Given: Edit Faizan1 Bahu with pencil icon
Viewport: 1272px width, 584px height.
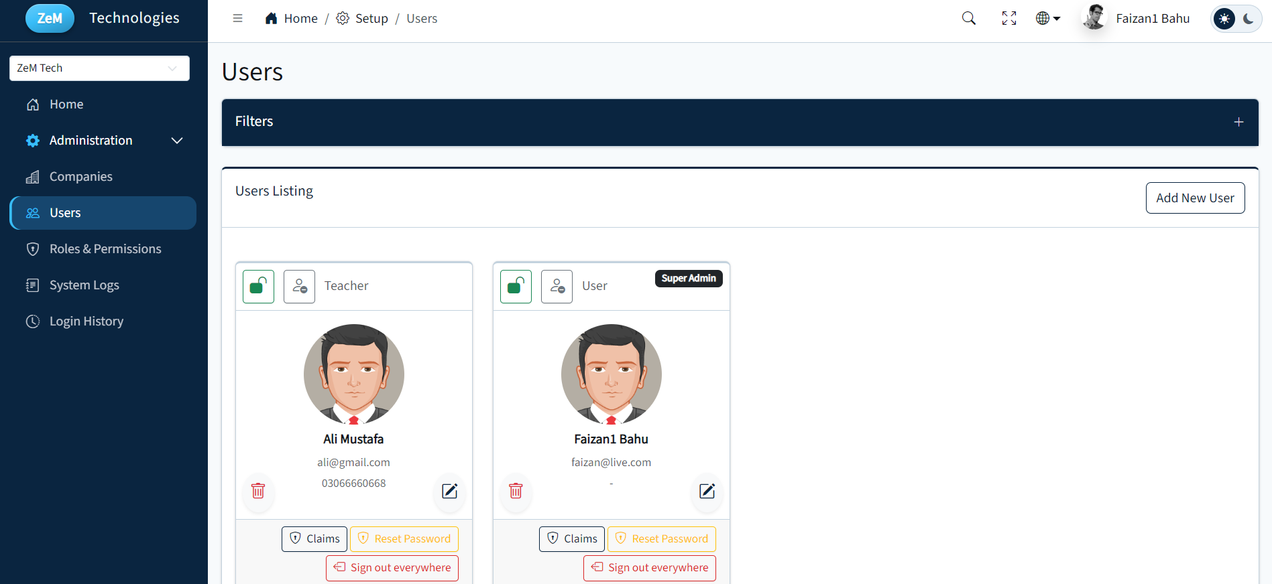Looking at the screenshot, I should click(x=707, y=491).
